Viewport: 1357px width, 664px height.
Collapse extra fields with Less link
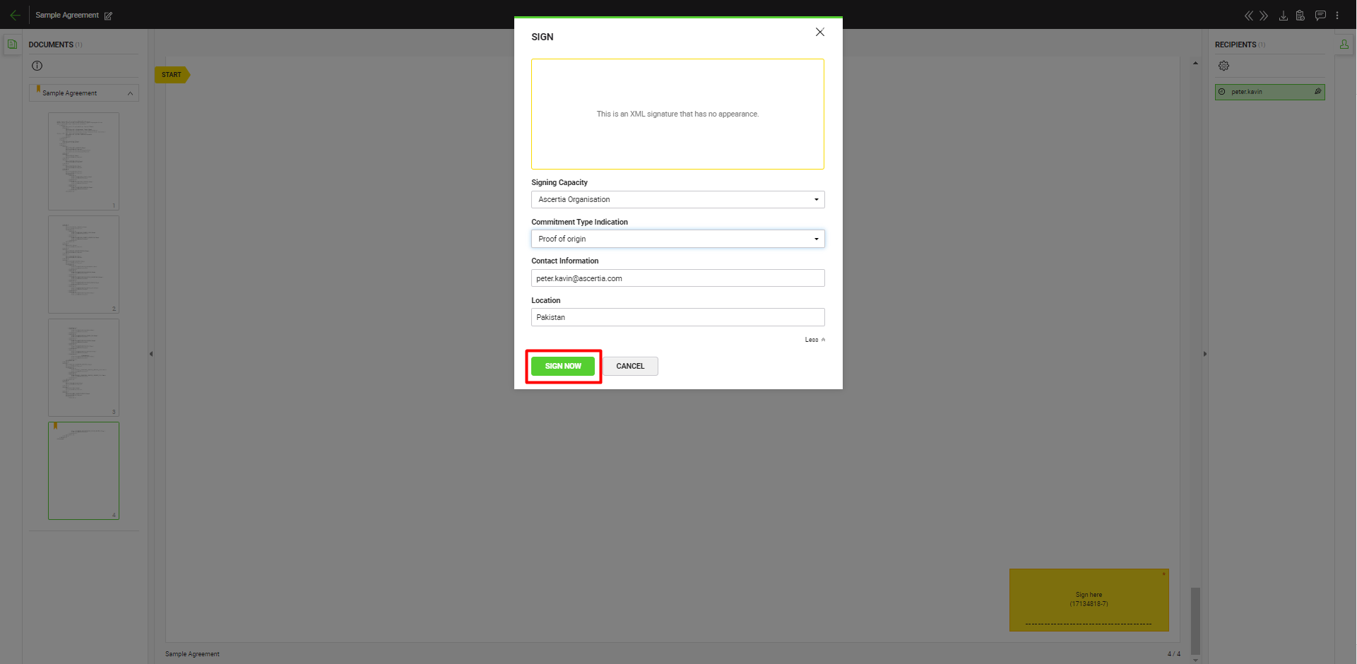(814, 340)
